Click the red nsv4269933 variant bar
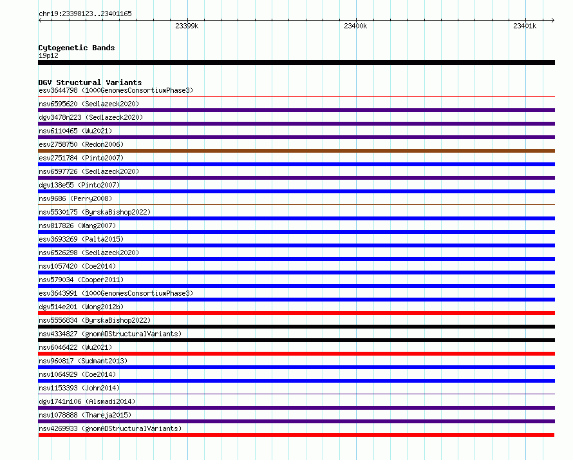Viewport: 573px width, 460px height. tap(296, 435)
